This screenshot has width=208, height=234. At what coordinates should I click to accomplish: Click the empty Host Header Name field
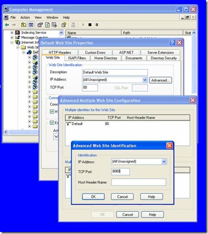pos(138,182)
